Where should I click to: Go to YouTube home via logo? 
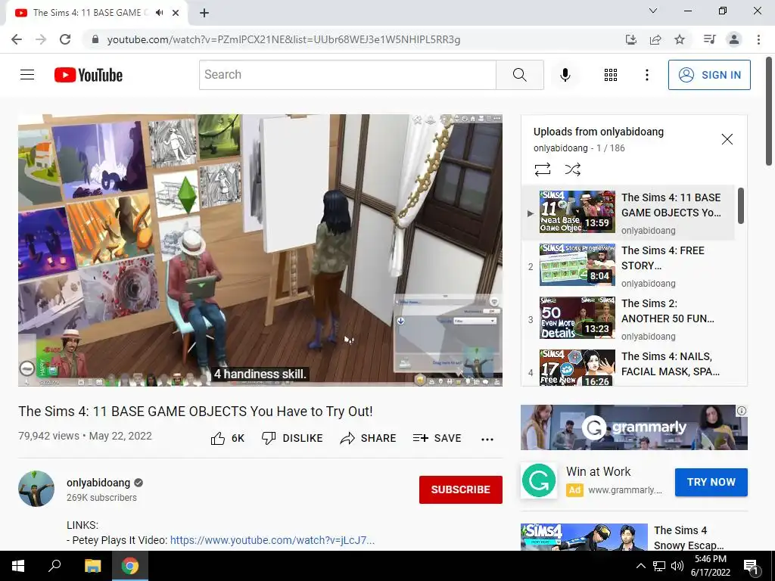pyautogui.click(x=89, y=75)
